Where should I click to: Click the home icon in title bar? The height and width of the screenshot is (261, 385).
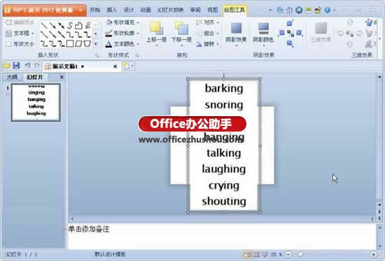pyautogui.click(x=289, y=10)
